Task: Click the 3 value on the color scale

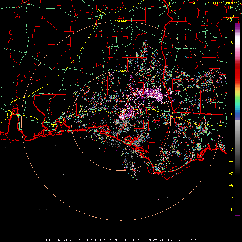Action: pyautogui.click(x=232, y=78)
